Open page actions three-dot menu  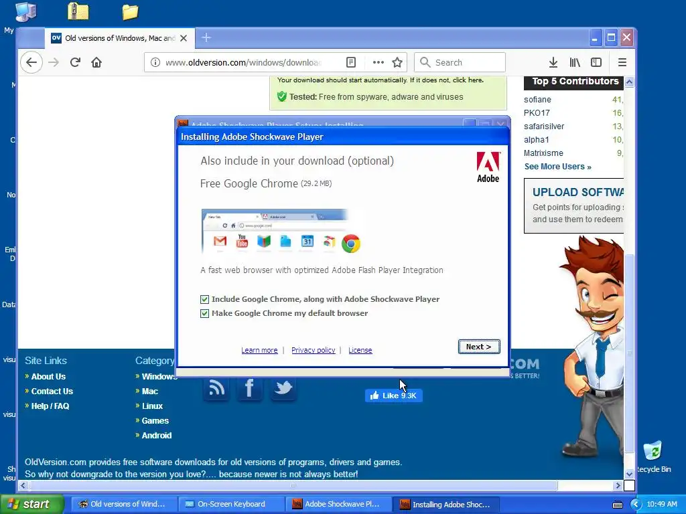click(379, 62)
